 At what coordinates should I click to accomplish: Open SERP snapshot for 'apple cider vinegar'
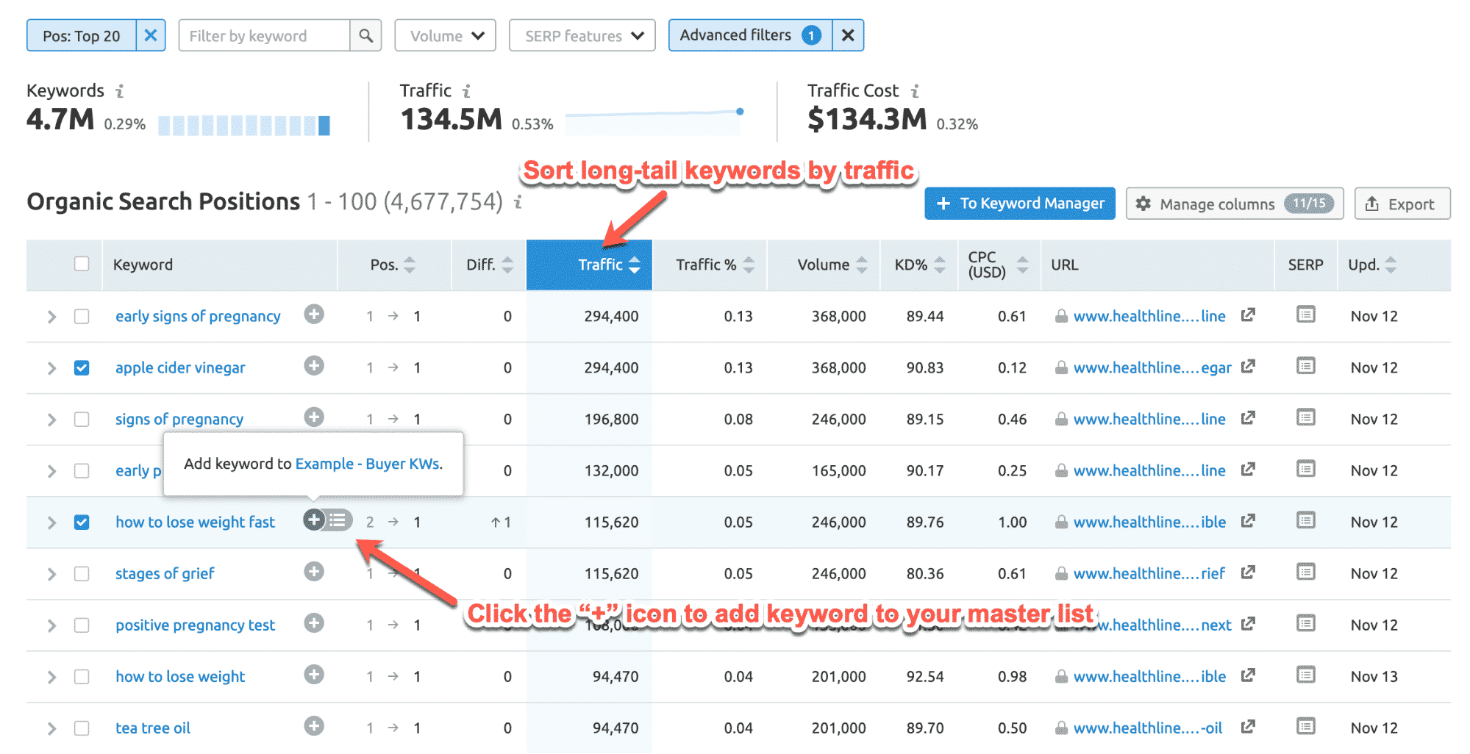pos(1305,366)
